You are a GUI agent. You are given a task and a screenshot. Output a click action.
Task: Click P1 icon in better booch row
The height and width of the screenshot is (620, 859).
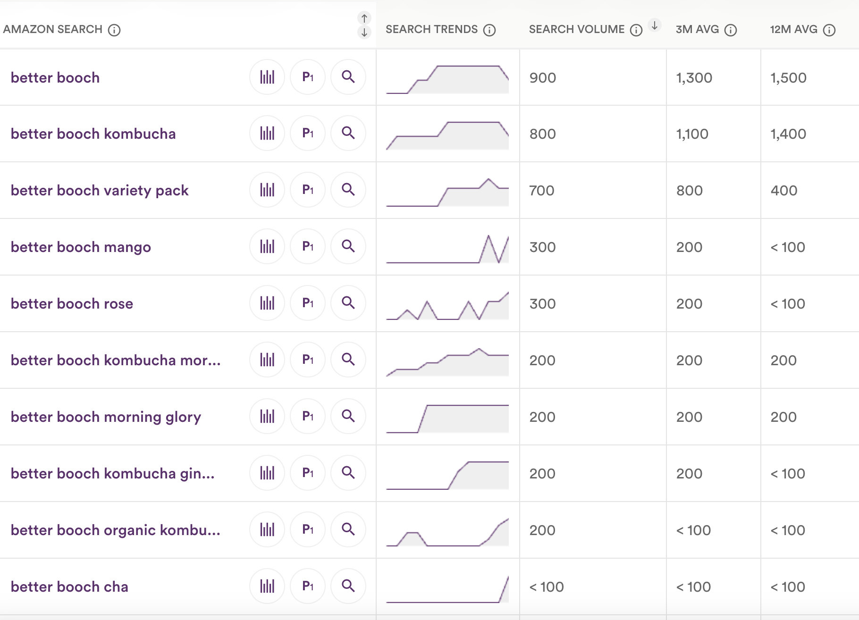[308, 77]
